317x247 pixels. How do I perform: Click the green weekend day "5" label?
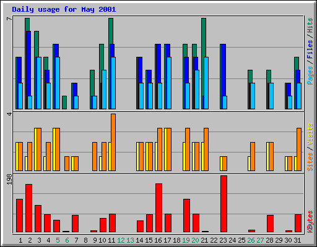tap(58, 240)
